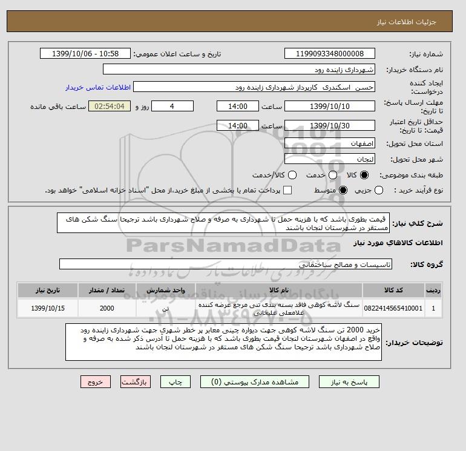Select the جزیی purchase type radio

379,190
